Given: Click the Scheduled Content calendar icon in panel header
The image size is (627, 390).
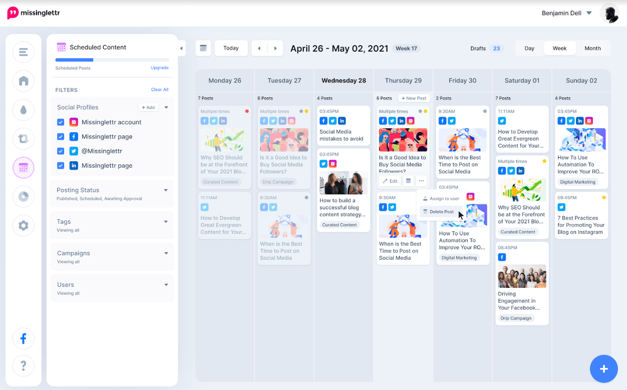Looking at the screenshot, I should coord(61,47).
